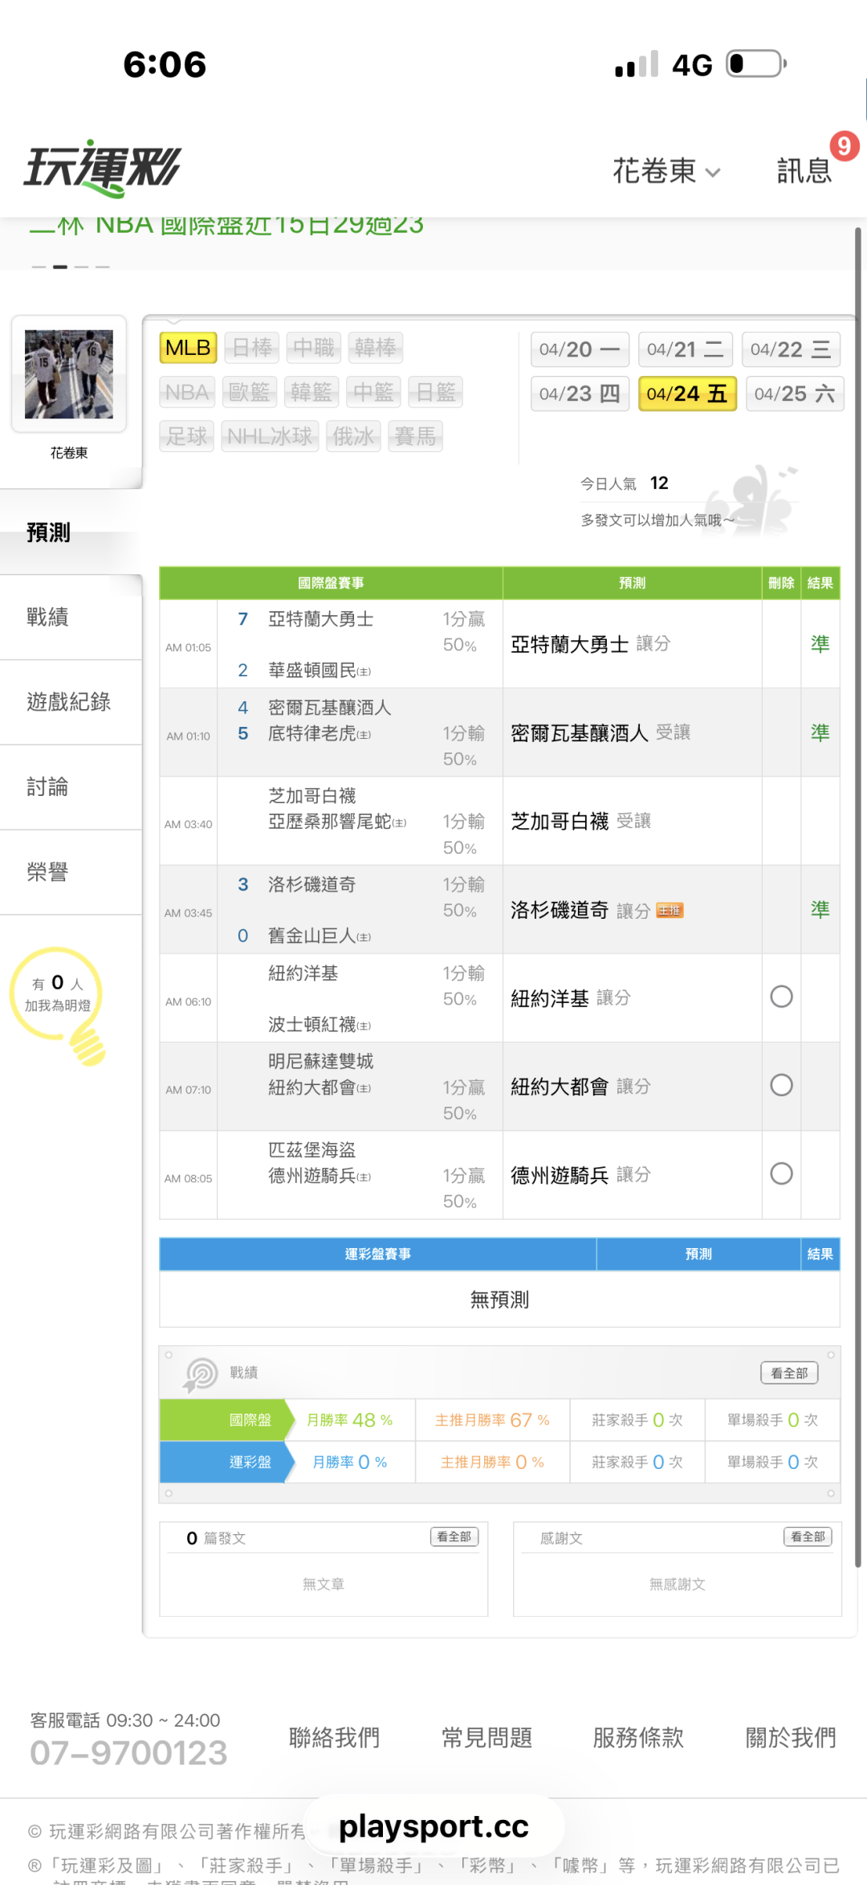This screenshot has width=867, height=1885.
Task: Click the 主推 badge next to 洛杉磯道奇
Action: 670,910
